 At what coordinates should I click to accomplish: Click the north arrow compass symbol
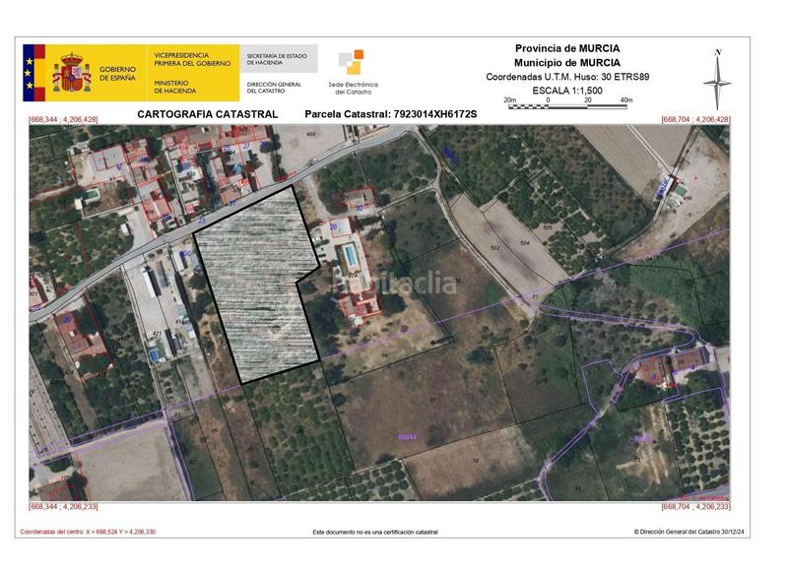tap(719, 77)
